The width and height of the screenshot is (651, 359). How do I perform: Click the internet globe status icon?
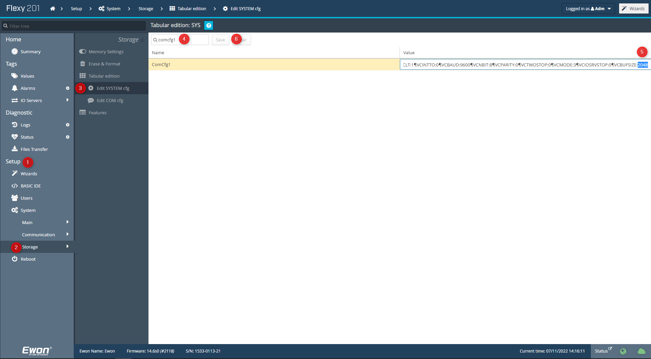click(x=623, y=351)
